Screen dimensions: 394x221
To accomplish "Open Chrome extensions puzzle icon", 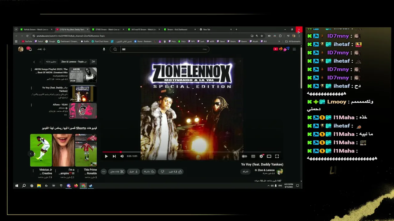I will point(280,36).
